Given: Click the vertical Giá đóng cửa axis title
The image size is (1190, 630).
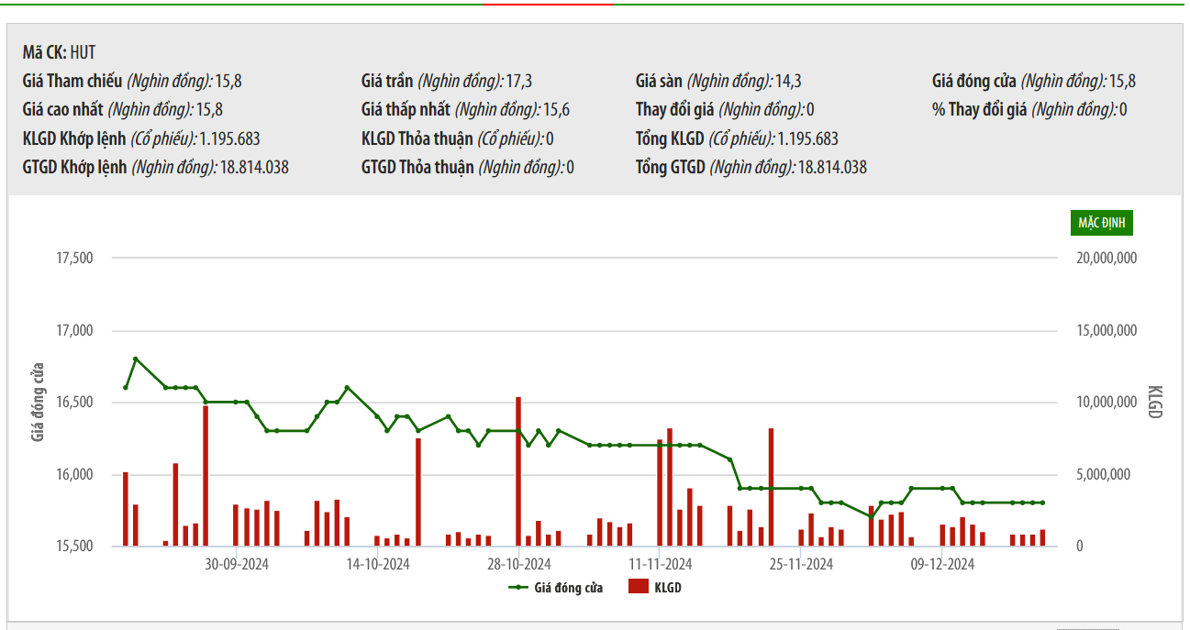Looking at the screenshot, I should (39, 403).
